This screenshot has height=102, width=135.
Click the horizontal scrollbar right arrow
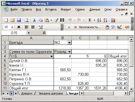point(126,93)
